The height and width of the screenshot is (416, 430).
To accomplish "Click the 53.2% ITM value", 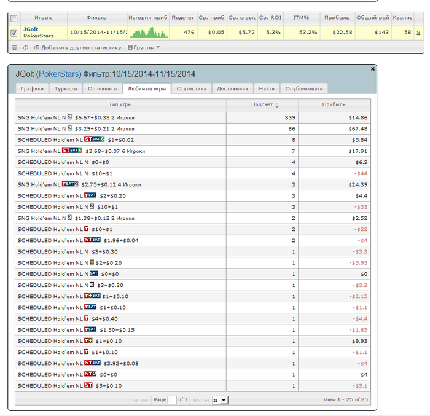I will click(308, 33).
